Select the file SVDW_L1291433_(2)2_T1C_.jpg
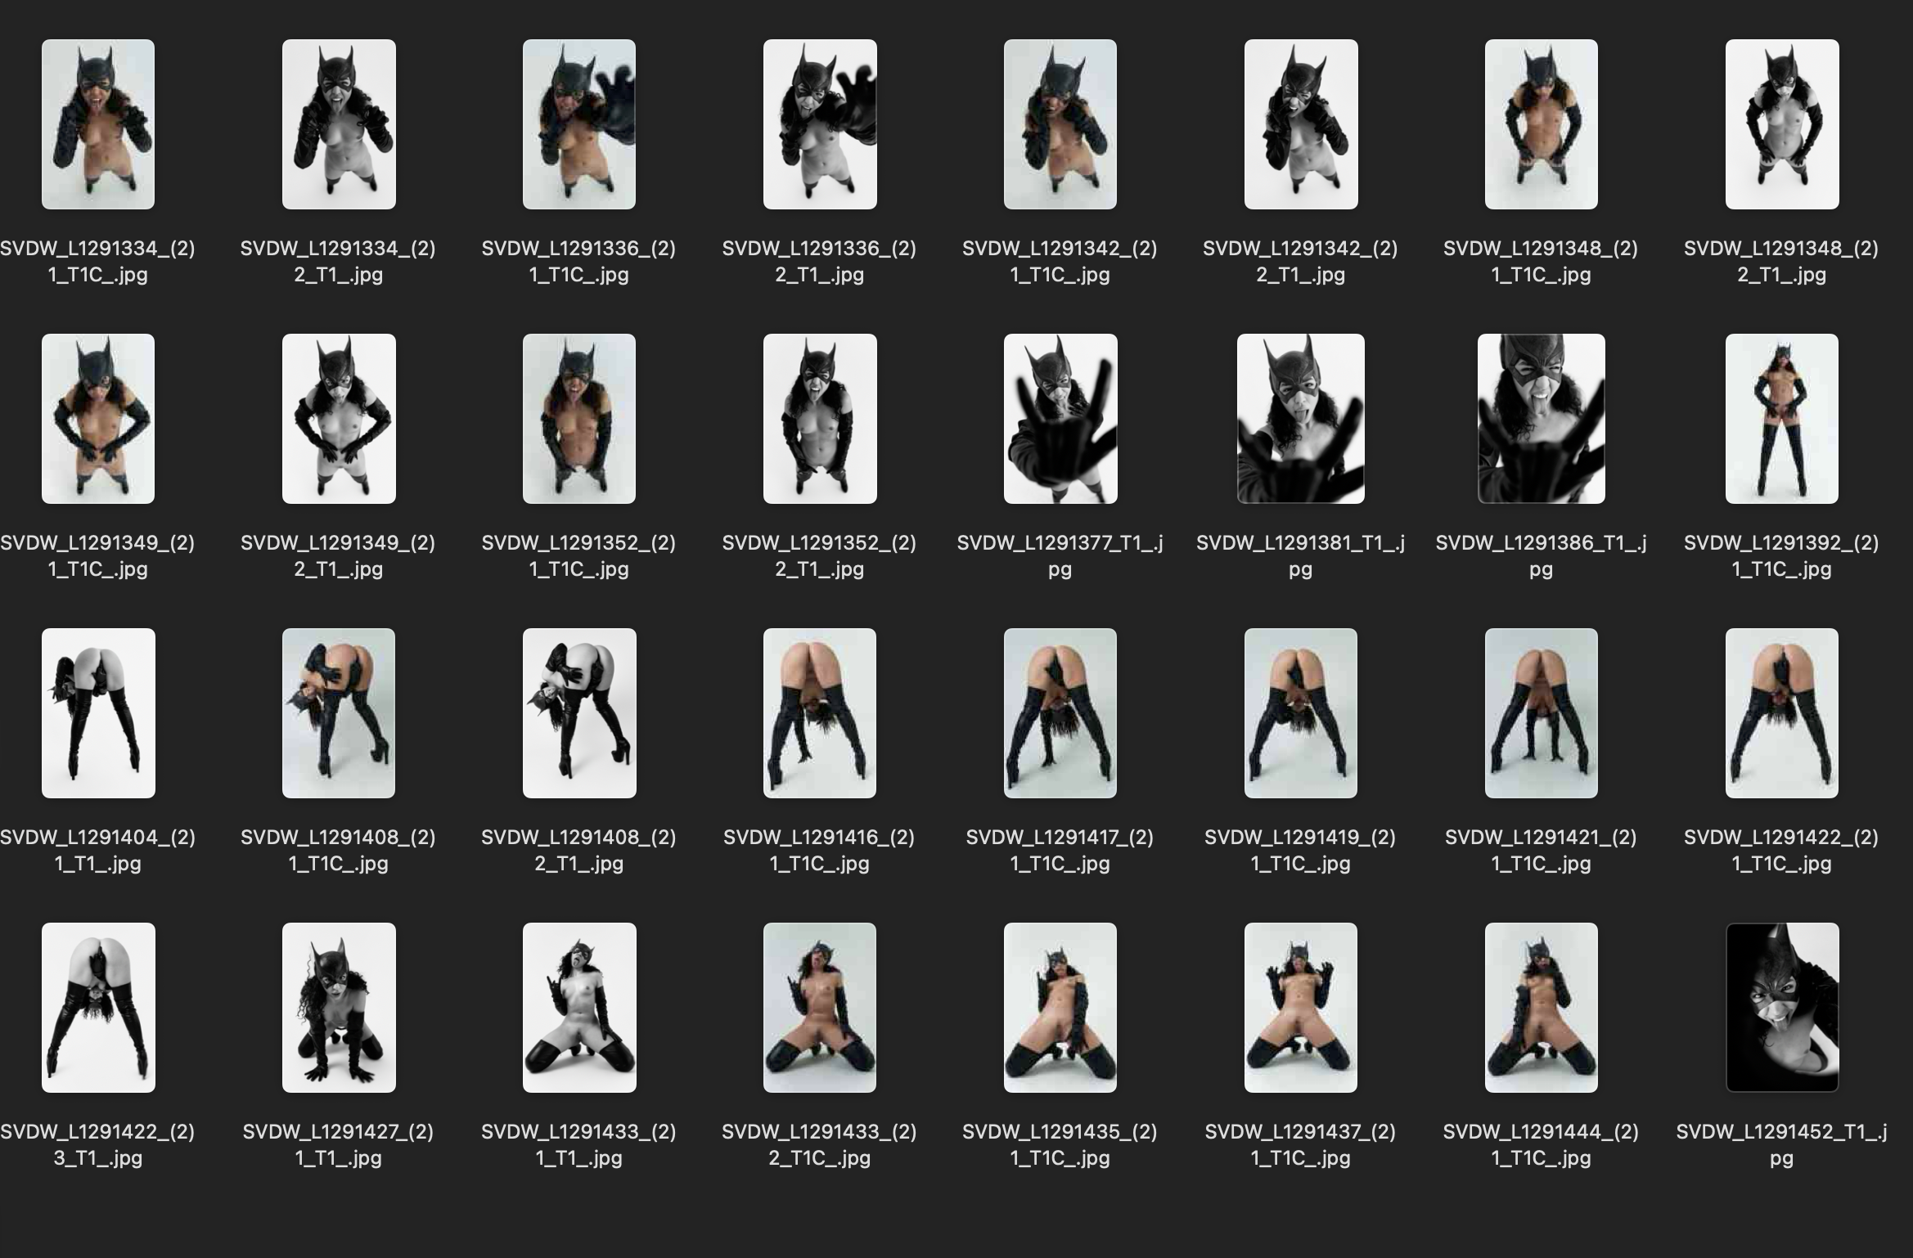 click(x=818, y=1008)
